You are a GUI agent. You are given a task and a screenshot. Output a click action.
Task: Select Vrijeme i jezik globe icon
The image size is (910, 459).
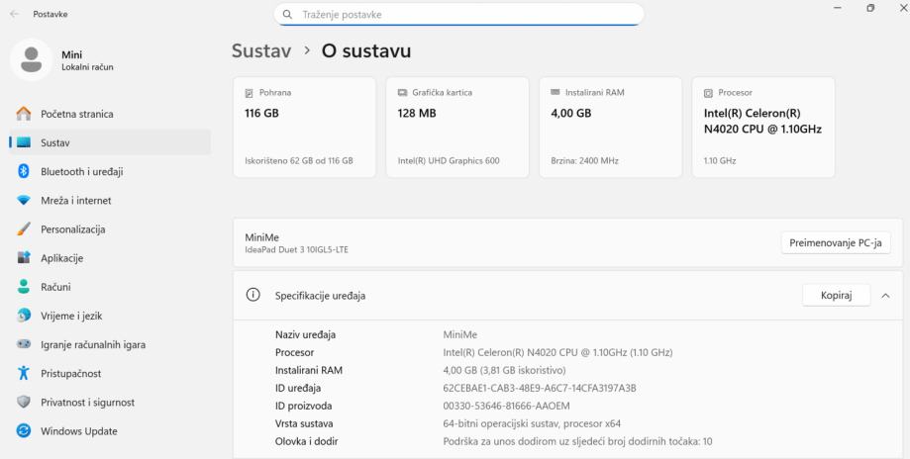(x=22, y=317)
